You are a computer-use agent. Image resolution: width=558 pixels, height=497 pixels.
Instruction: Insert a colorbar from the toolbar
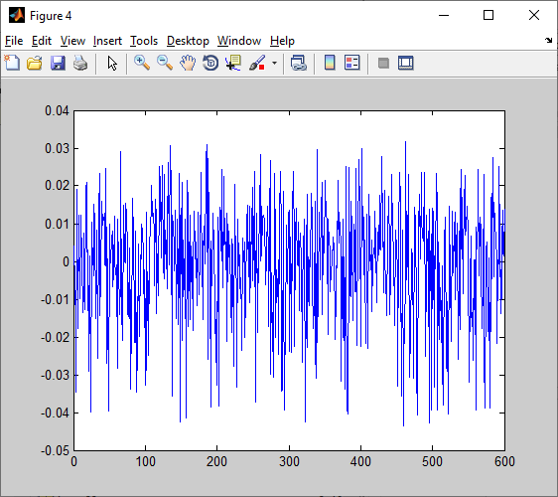coord(330,63)
